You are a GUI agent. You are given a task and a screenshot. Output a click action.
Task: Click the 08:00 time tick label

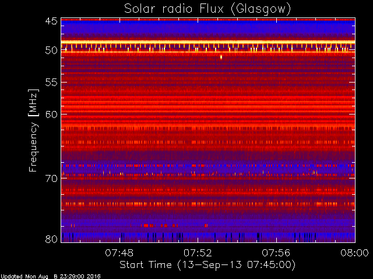(354, 253)
